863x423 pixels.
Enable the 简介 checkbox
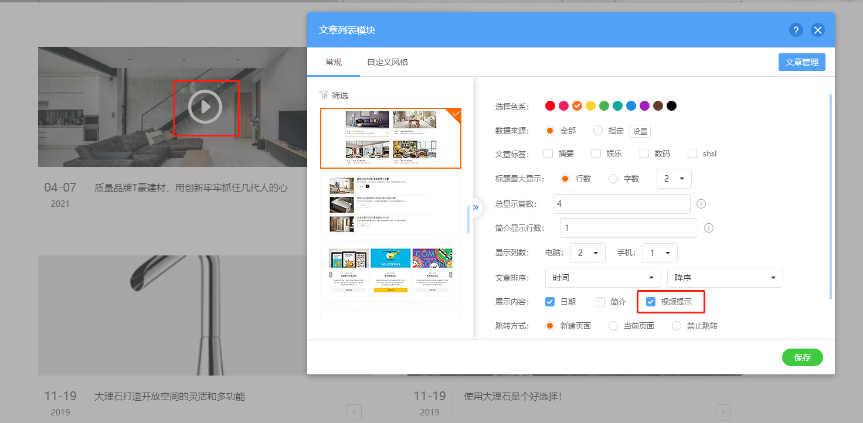tap(600, 302)
